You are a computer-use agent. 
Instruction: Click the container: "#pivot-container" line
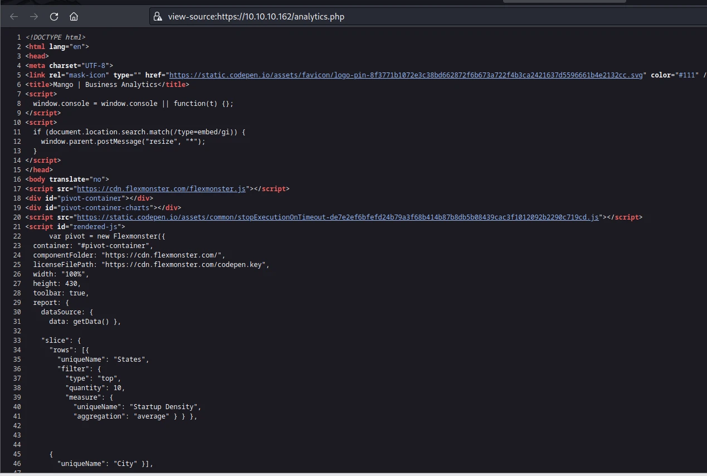(x=92, y=245)
